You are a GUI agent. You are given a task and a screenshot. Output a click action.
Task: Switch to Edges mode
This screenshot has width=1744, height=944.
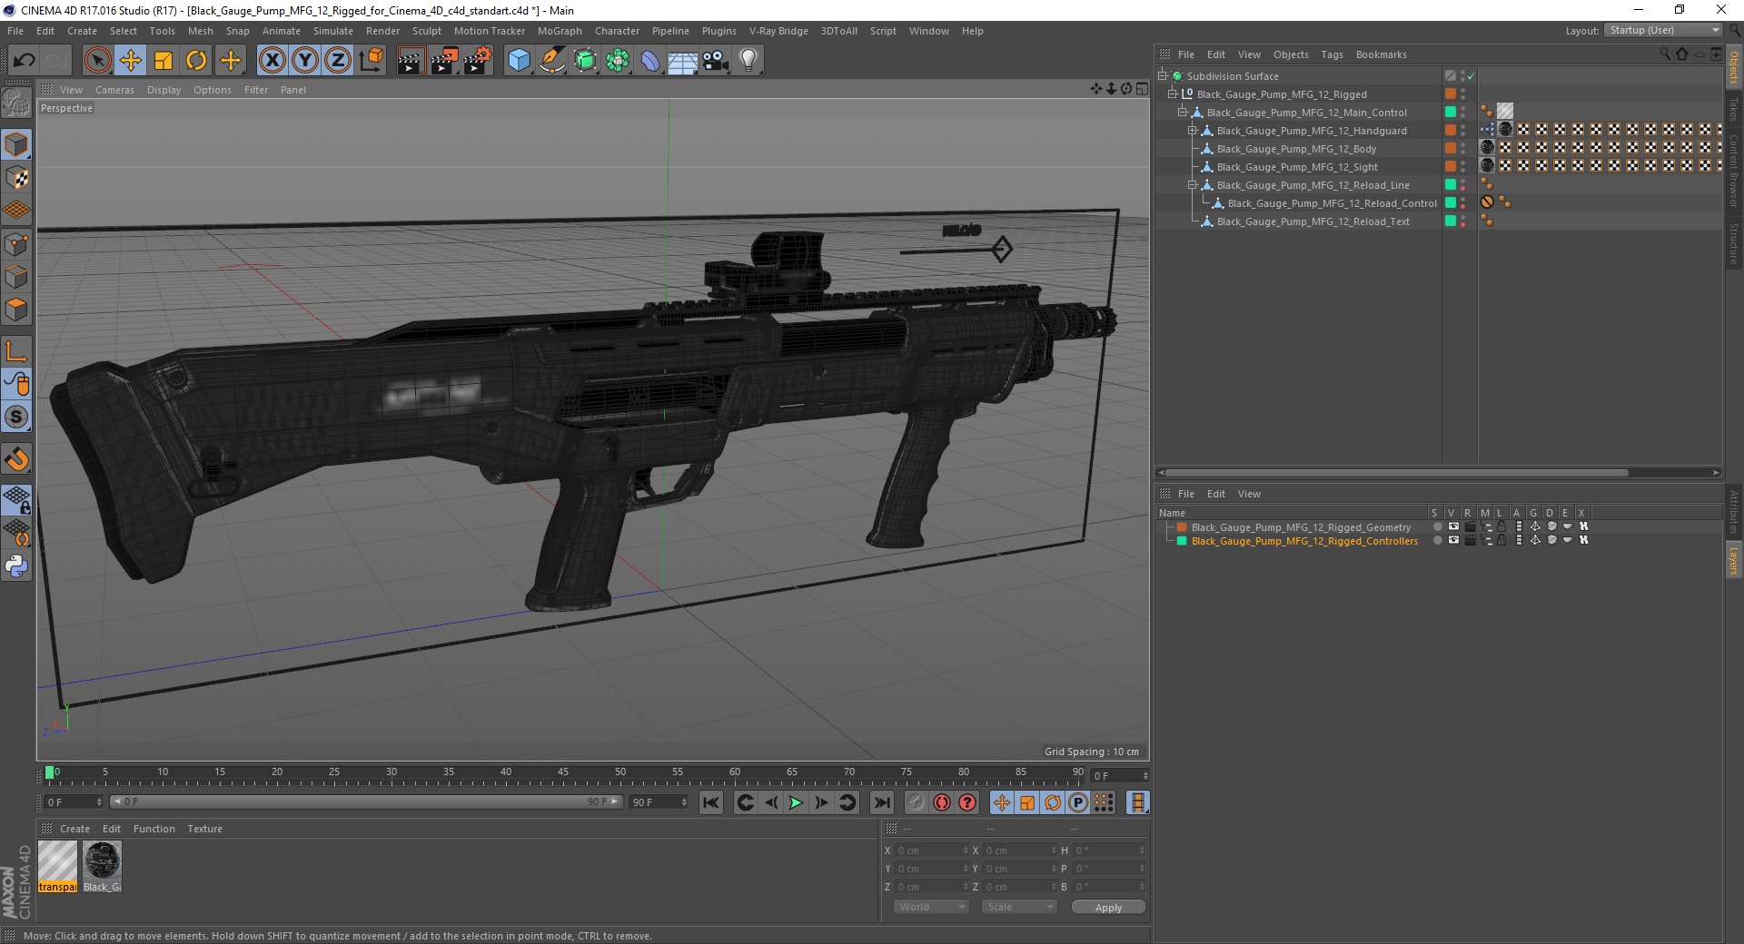point(16,277)
